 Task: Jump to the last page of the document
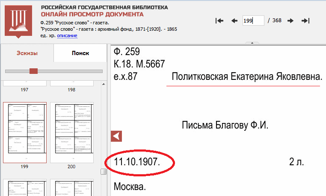(x=305, y=20)
